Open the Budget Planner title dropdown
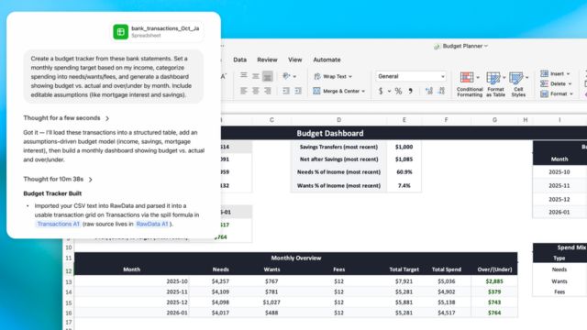The height and width of the screenshot is (330, 587). (486, 46)
